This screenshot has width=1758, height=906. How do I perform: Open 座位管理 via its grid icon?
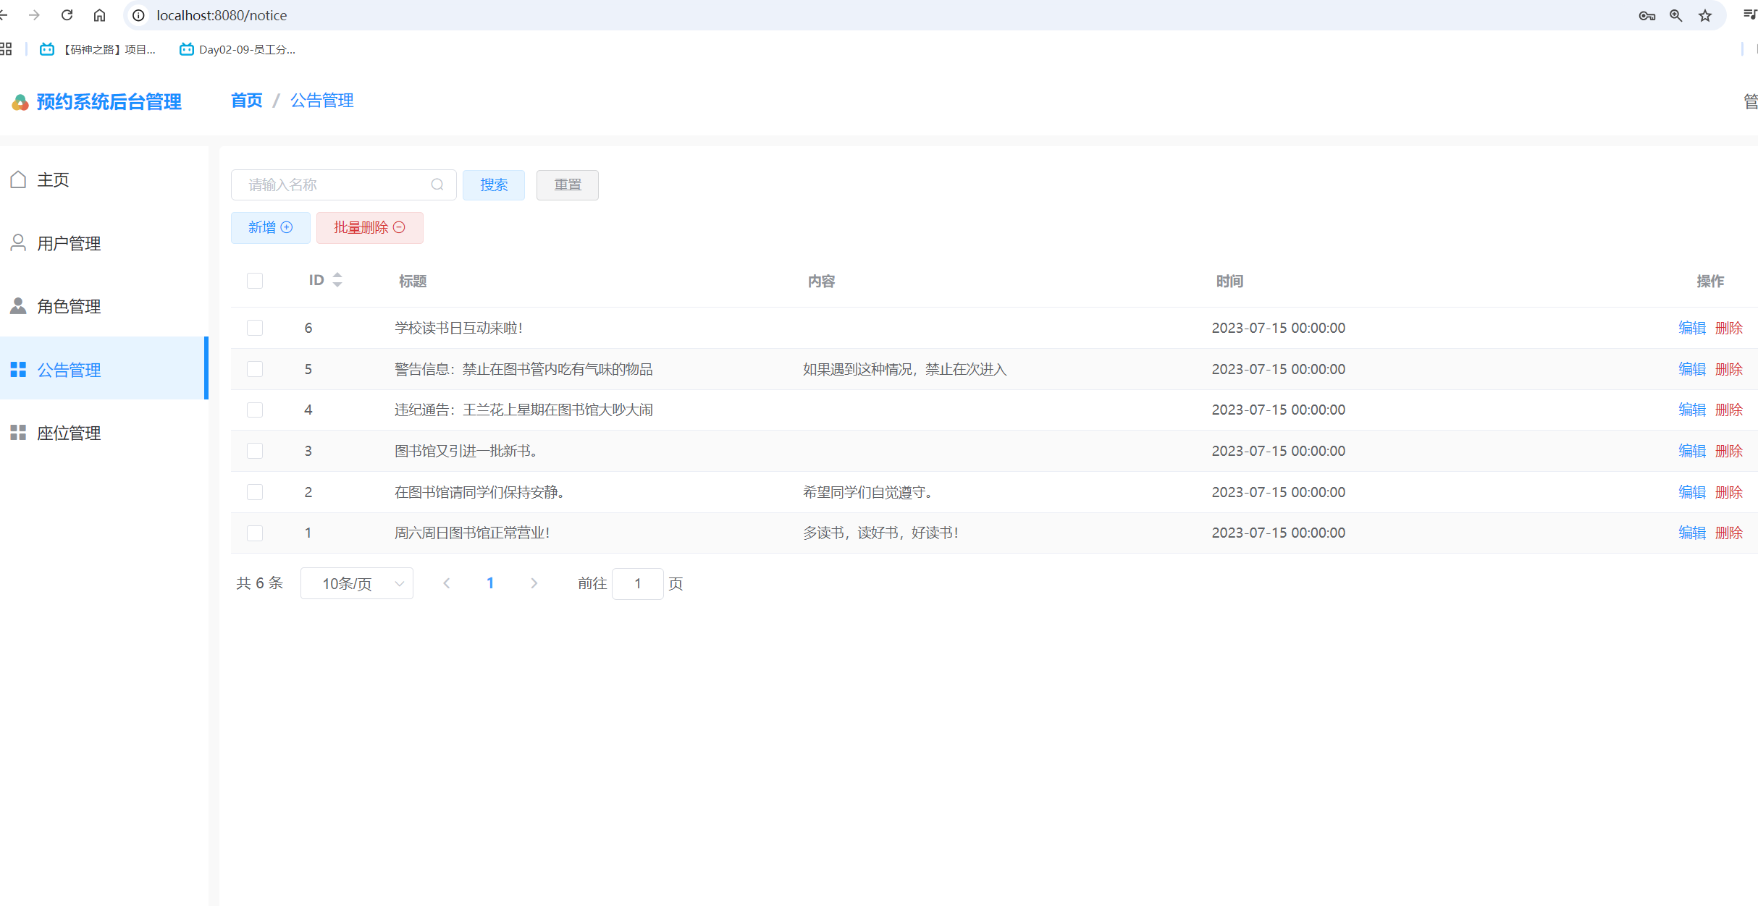[19, 432]
